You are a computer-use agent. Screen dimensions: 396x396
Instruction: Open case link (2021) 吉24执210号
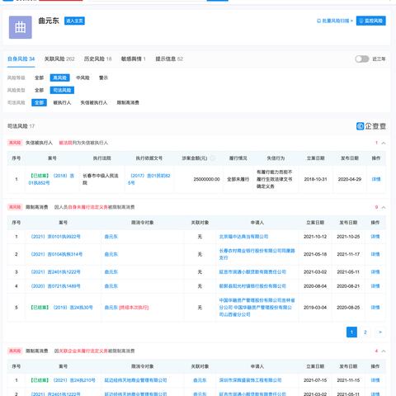click(63, 380)
